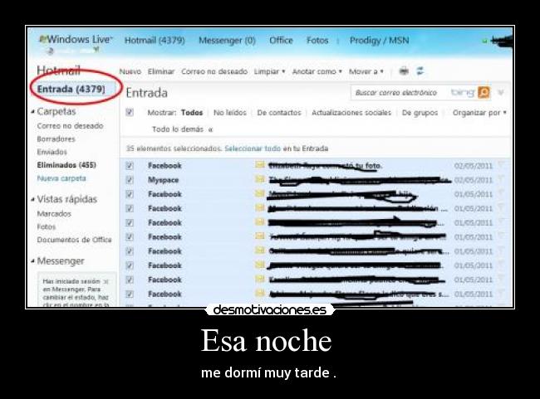Click Nuevo to compose mail
This screenshot has height=399, width=540.
click(130, 71)
